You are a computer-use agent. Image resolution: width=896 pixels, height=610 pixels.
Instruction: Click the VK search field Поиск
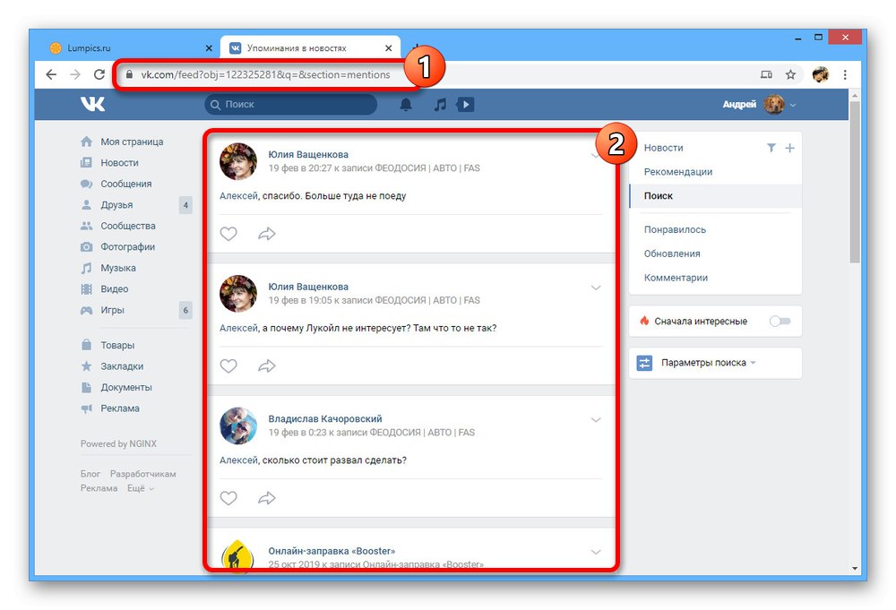pyautogui.click(x=291, y=105)
